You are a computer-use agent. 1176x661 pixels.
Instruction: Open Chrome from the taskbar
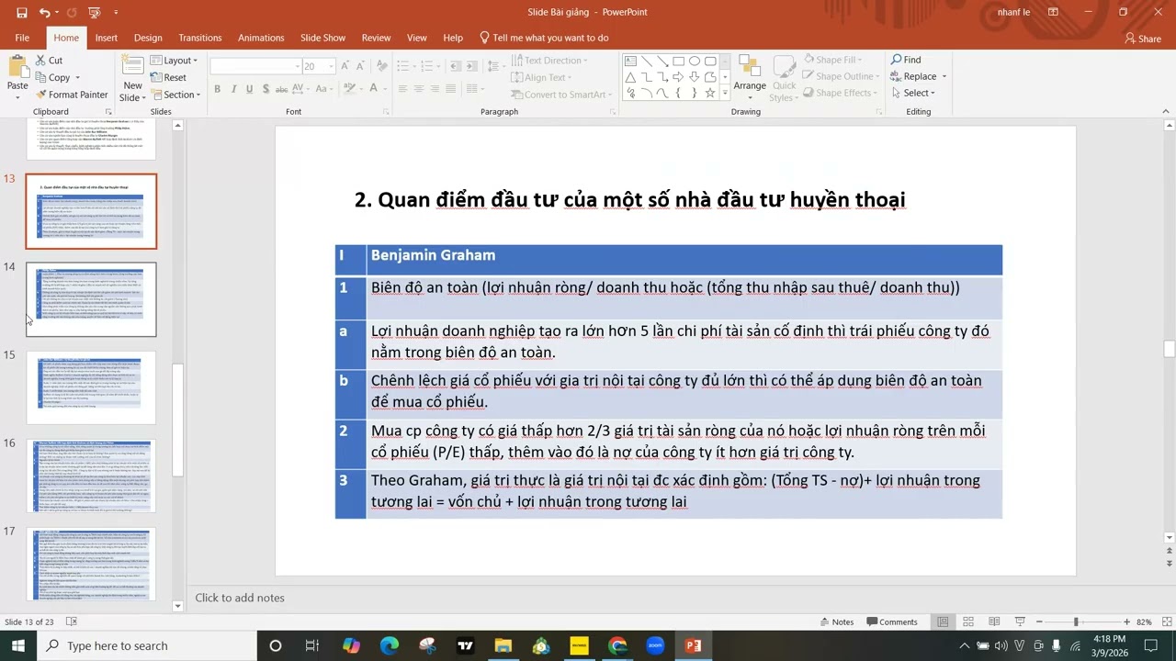click(616, 645)
